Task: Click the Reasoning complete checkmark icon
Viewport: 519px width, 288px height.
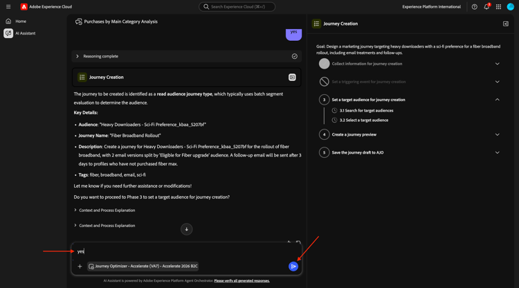Action: (x=294, y=56)
